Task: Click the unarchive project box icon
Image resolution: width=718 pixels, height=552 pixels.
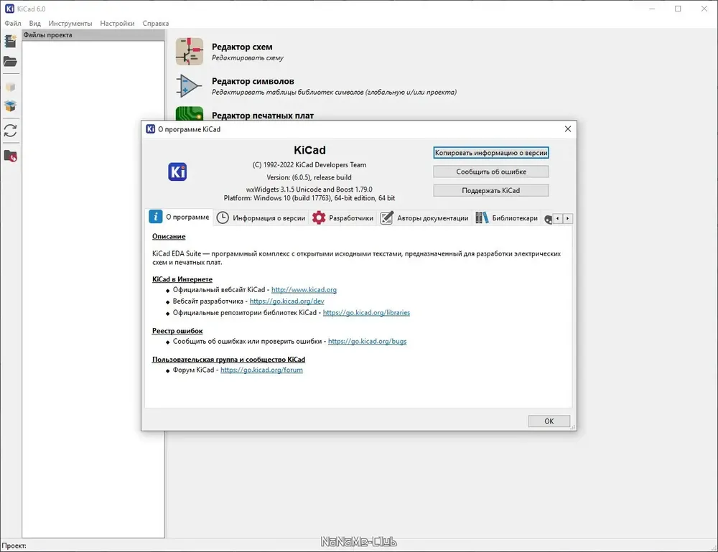Action: 10,106
